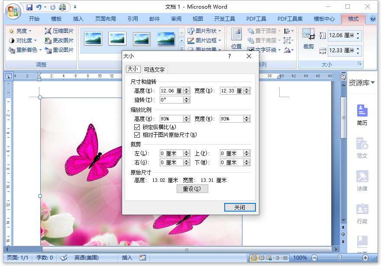Click zoom out minus button
This screenshot has height=266, width=381.
point(314,258)
